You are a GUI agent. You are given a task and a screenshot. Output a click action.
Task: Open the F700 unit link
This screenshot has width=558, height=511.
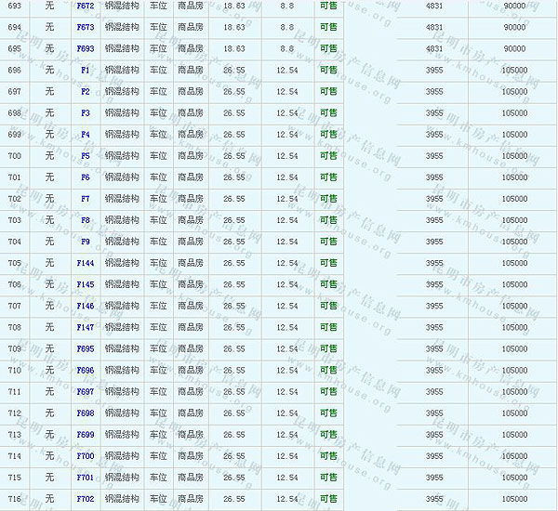coord(85,455)
